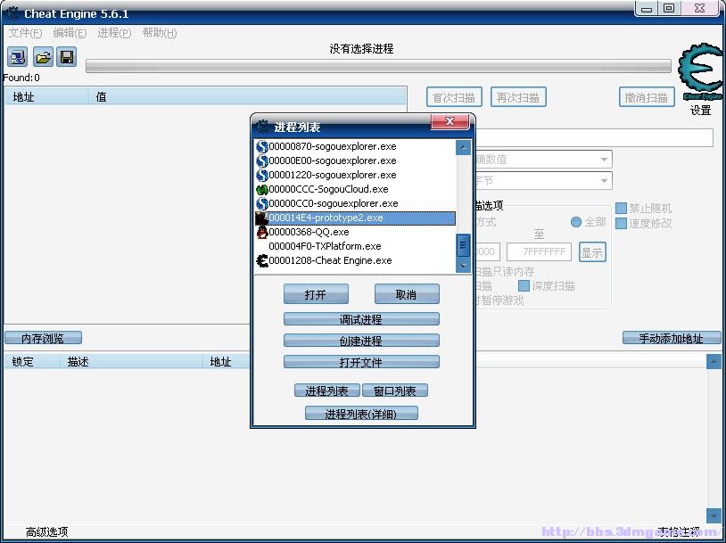Click the process list scrollbar thumb
Image resolution: width=726 pixels, height=543 pixels.
coord(463,244)
